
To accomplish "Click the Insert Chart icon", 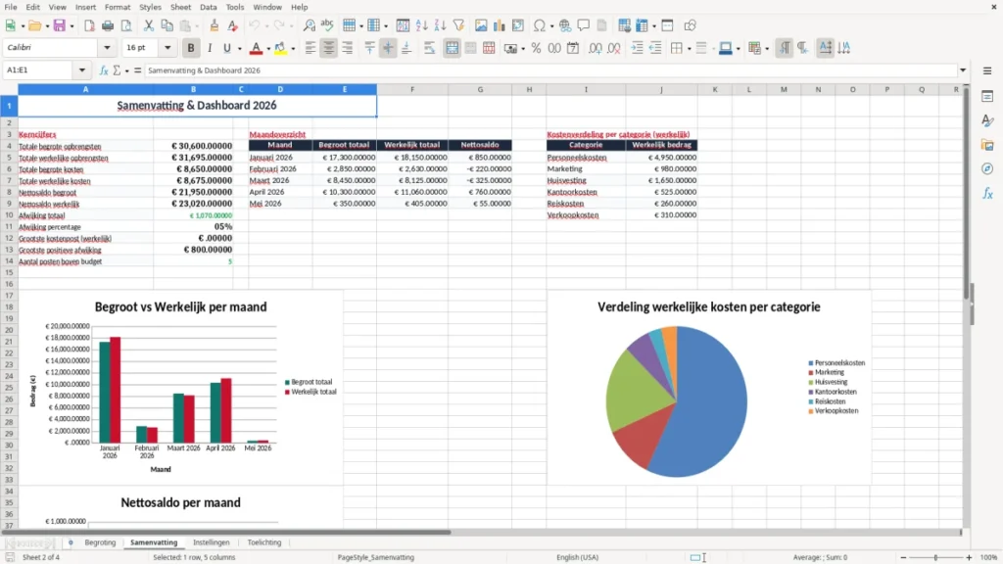I will (499, 25).
